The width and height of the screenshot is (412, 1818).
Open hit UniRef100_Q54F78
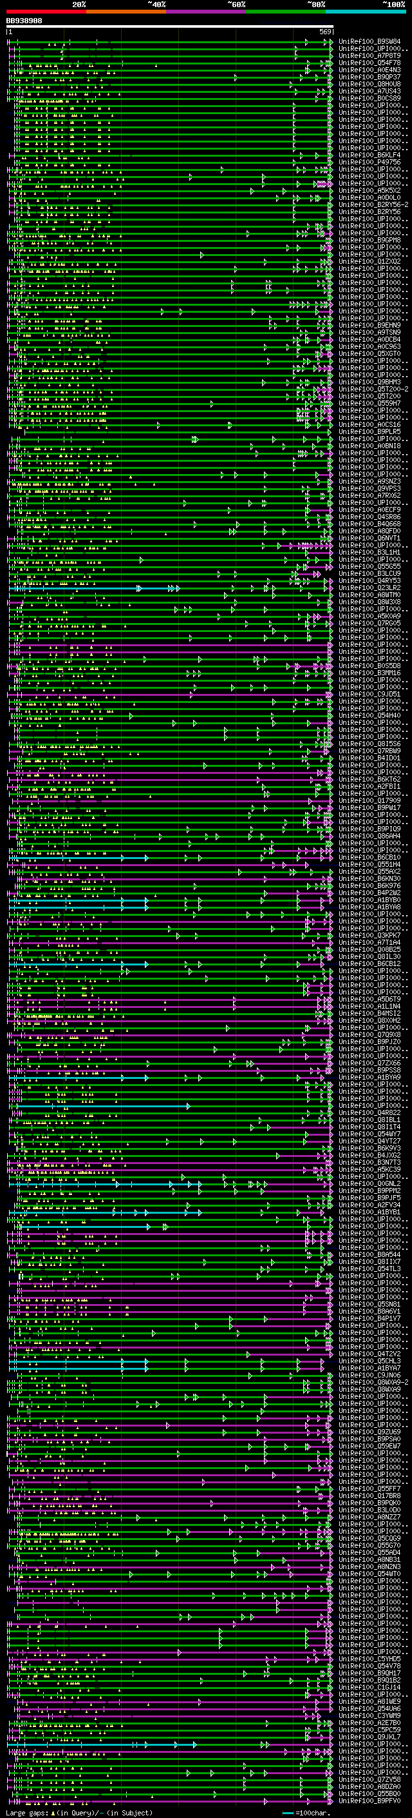coord(369,63)
